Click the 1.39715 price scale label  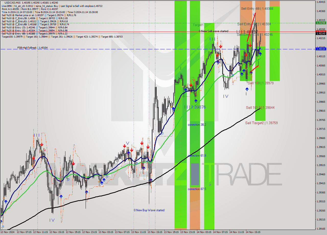tap(321, 129)
